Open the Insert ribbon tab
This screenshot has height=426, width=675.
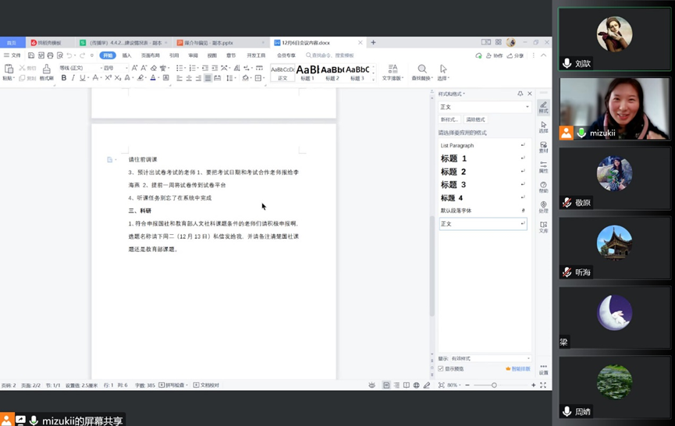point(126,55)
